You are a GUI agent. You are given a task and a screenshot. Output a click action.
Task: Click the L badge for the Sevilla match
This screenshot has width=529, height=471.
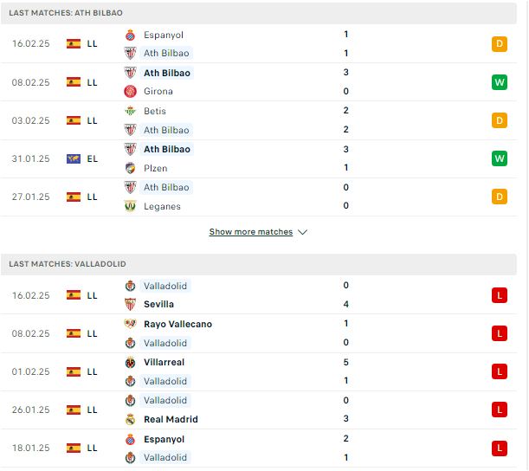pyautogui.click(x=500, y=295)
